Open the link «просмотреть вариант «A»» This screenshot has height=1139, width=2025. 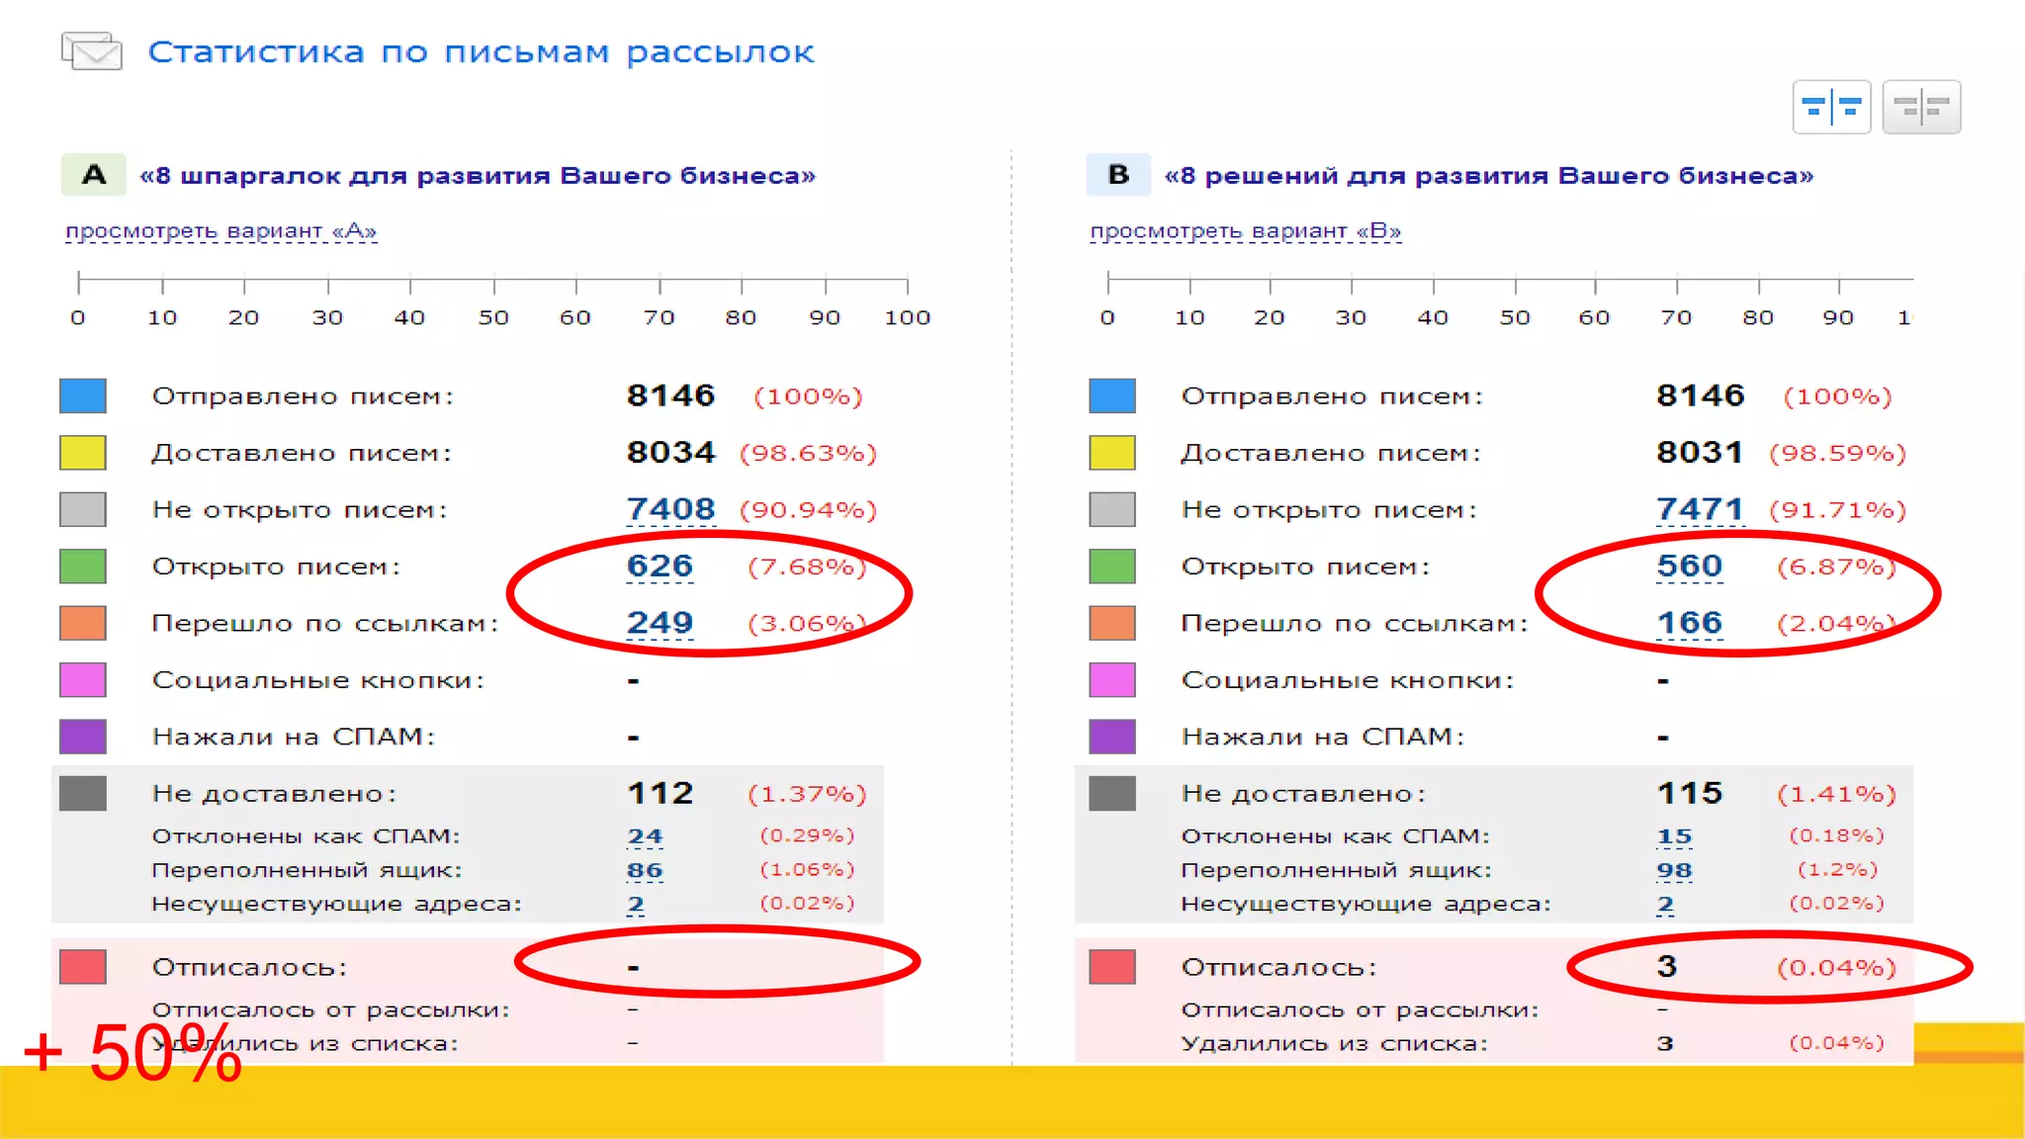point(220,231)
